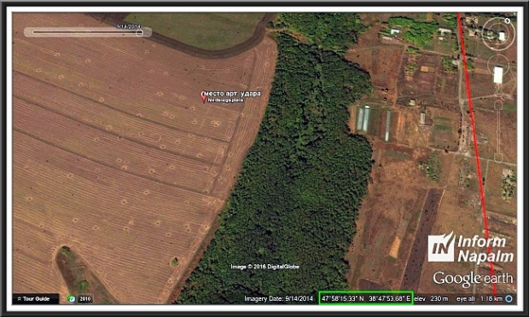The image size is (529, 317).
Task: Click the 'elev 230 m' status entry
Action: pos(432,299)
